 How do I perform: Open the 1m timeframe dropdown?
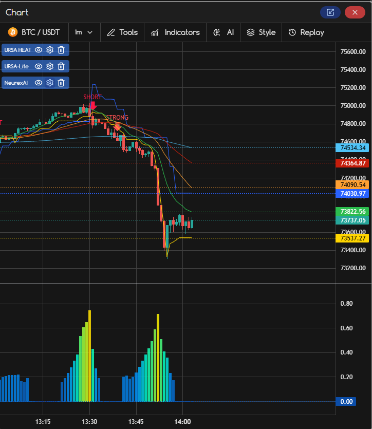pos(84,32)
